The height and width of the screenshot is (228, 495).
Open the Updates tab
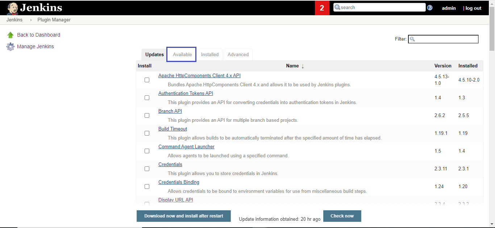click(154, 54)
